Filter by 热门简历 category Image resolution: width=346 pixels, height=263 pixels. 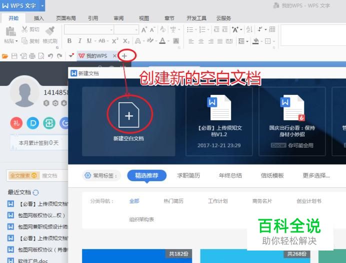pos(173,201)
